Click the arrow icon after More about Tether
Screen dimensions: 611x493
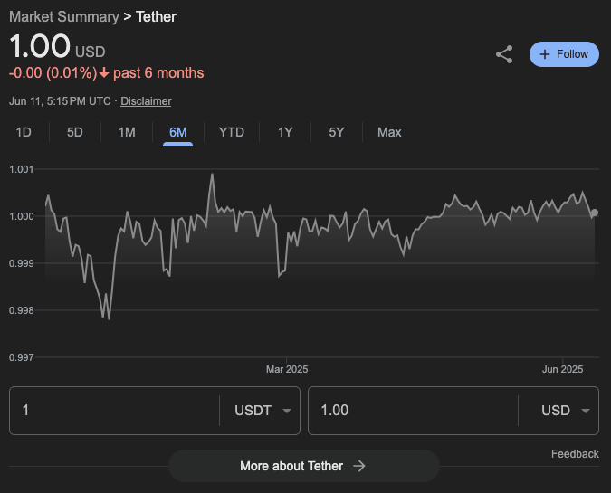tap(359, 466)
